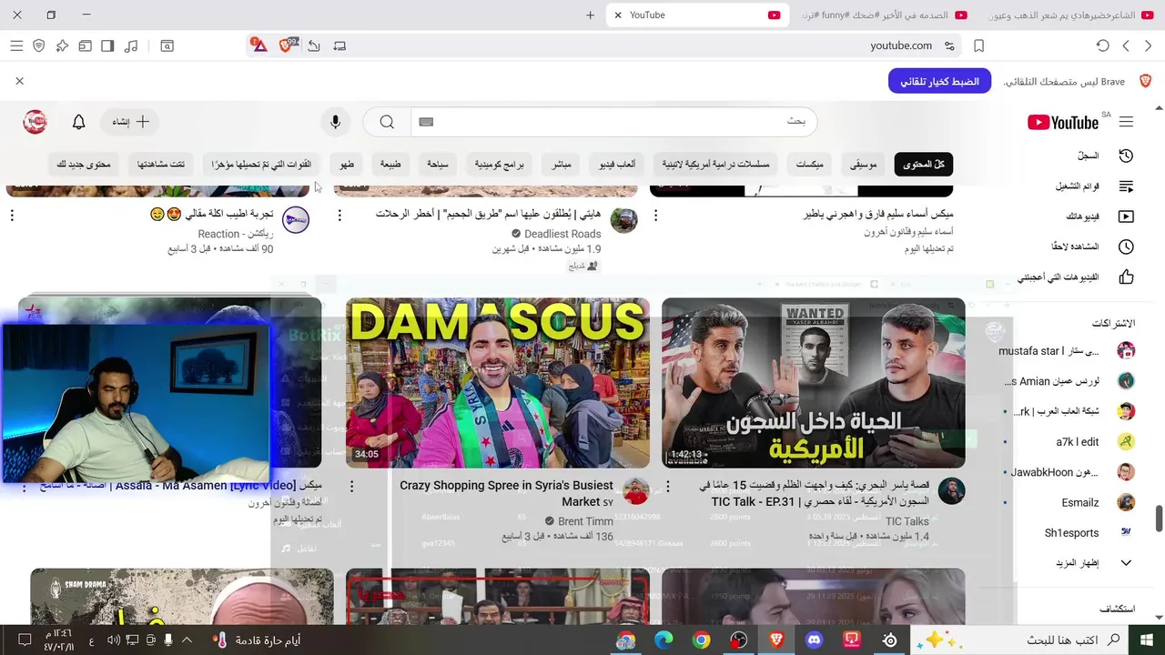Click Brave Shields lion icon

point(287,45)
